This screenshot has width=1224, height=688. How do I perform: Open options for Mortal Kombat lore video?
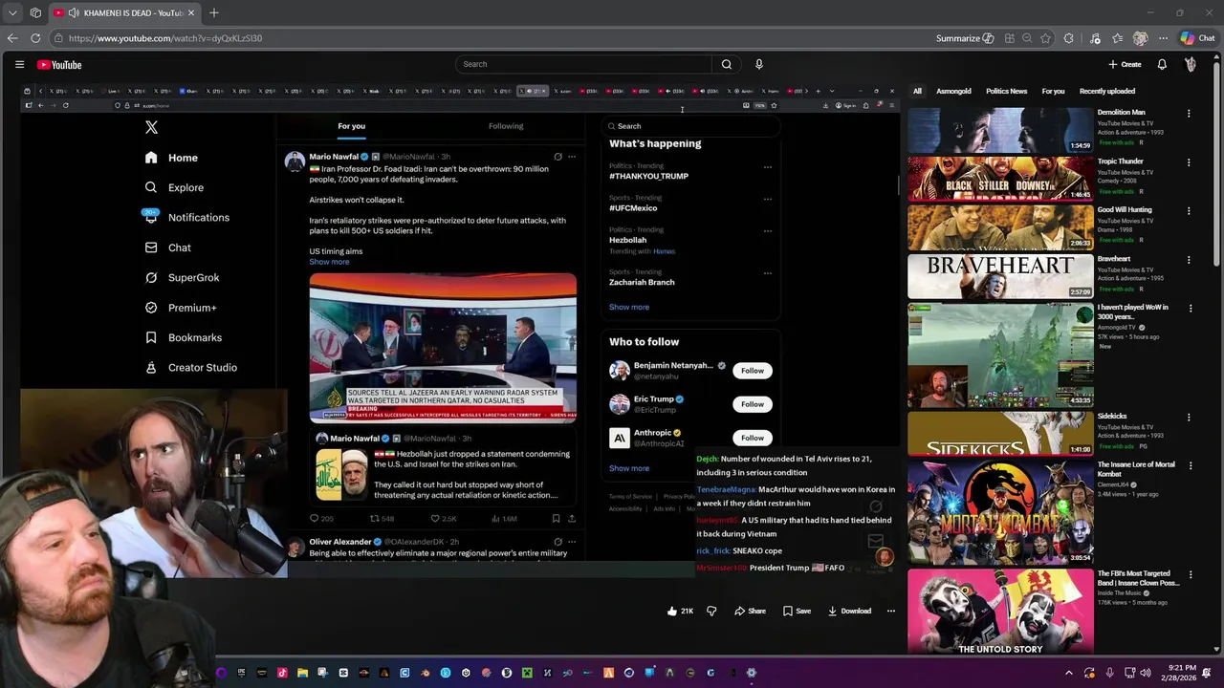tap(1189, 466)
